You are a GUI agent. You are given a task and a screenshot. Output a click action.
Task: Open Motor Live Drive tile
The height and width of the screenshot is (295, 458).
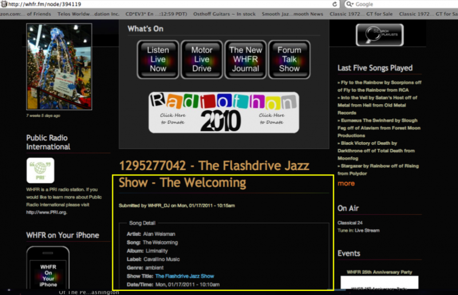[x=202, y=59]
